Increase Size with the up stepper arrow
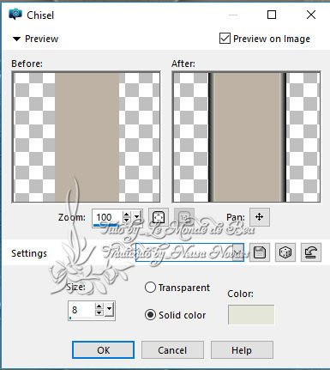Image resolution: width=330 pixels, height=370 pixels. point(99,306)
